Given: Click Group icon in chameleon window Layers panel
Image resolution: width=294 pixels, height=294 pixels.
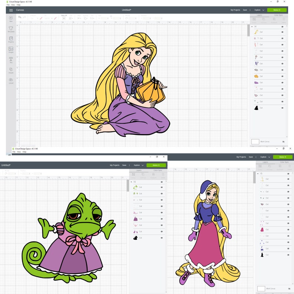Looking at the screenshot, I should click(x=134, y=174).
